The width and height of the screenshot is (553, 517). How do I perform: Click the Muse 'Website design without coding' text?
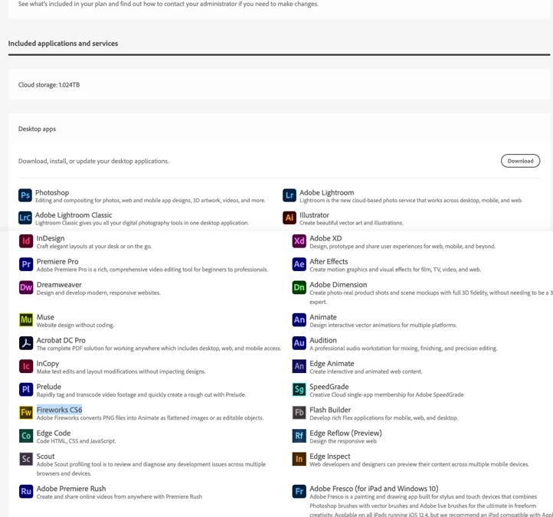[x=75, y=326]
